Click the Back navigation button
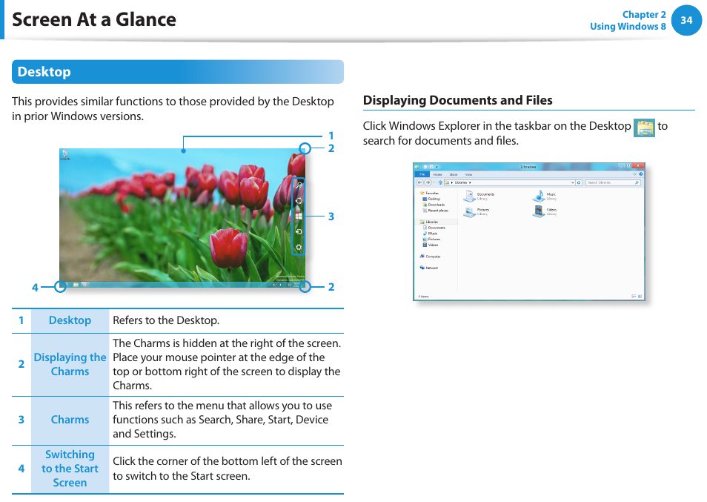The height and width of the screenshot is (502, 707). point(420,182)
